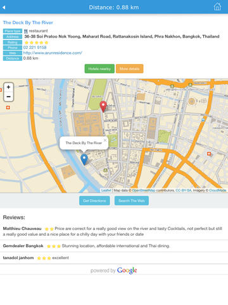The image size is (228, 305).
Task: Zoom in with the map plus button
Action: (x=9, y=87)
